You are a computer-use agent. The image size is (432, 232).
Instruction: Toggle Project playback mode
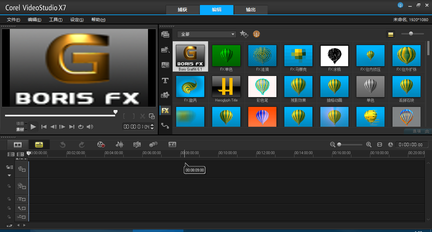(x=20, y=124)
